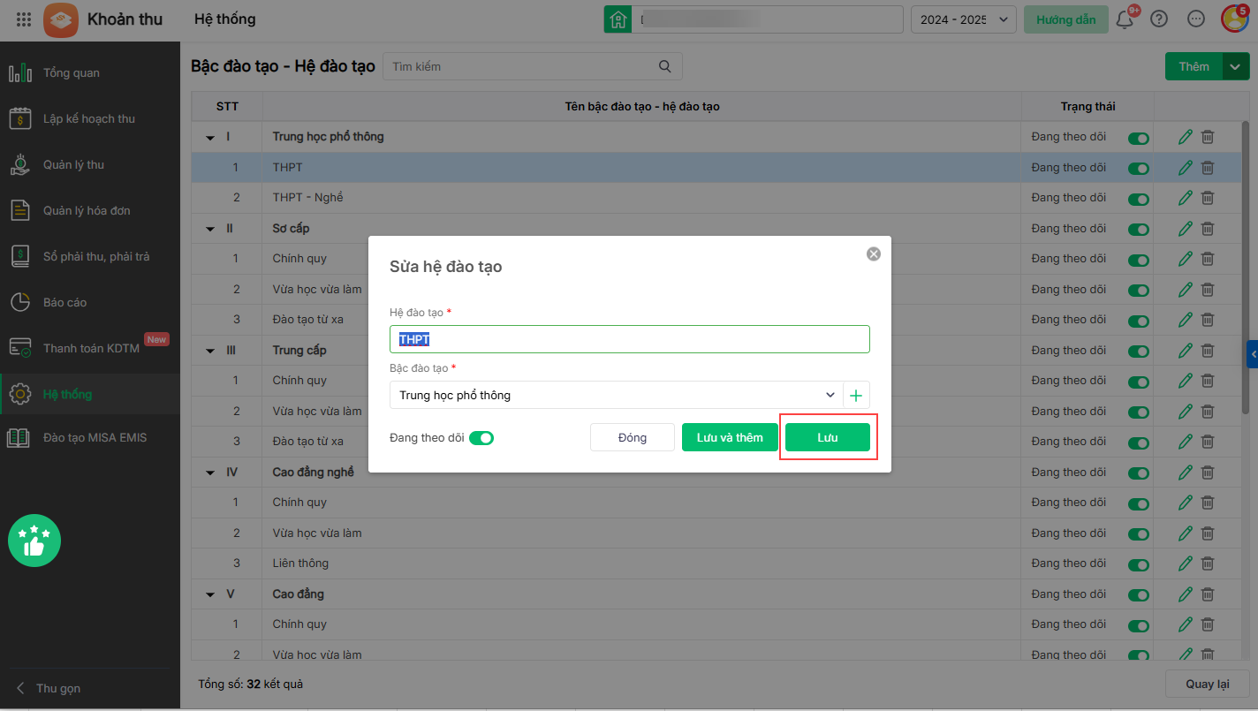Click the edit pencil for THPT - Nghề
The height and width of the screenshot is (711, 1258).
coord(1186,198)
